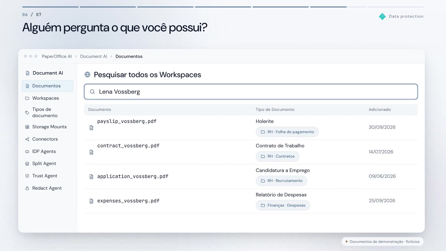Click file icon for application_vossberg.pdf
446x251 pixels.
91,177
